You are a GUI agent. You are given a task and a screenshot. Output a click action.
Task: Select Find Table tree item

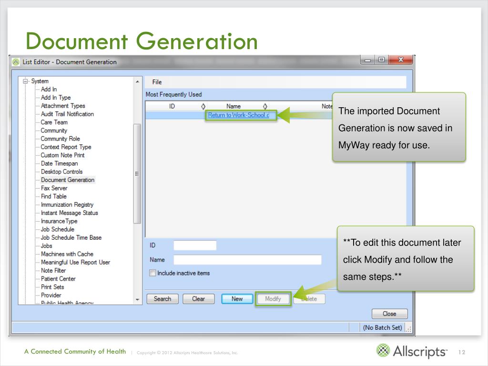pyautogui.click(x=54, y=196)
